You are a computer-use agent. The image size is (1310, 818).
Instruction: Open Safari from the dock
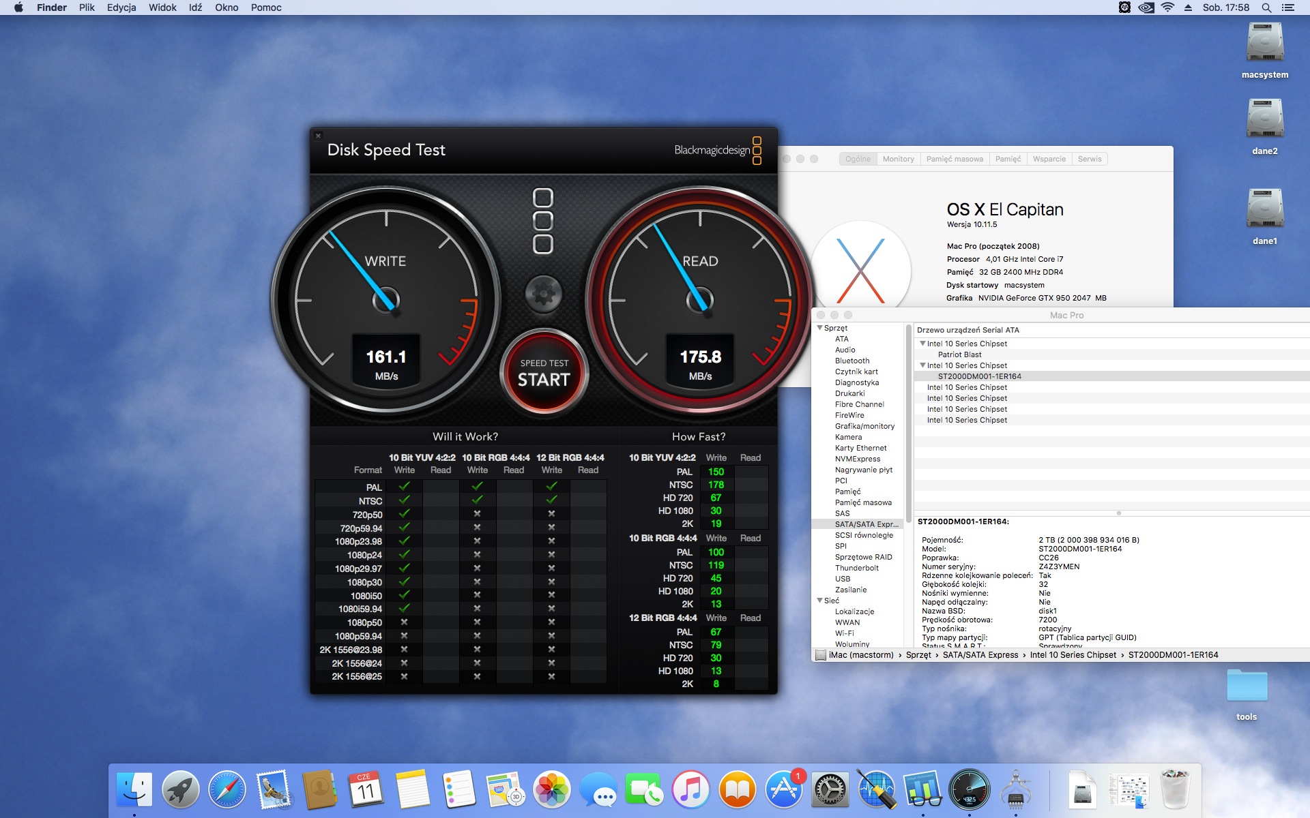coord(227,790)
